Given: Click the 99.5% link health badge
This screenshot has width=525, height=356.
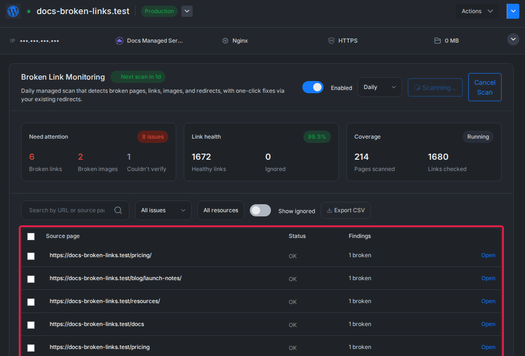Looking at the screenshot, I should point(317,136).
